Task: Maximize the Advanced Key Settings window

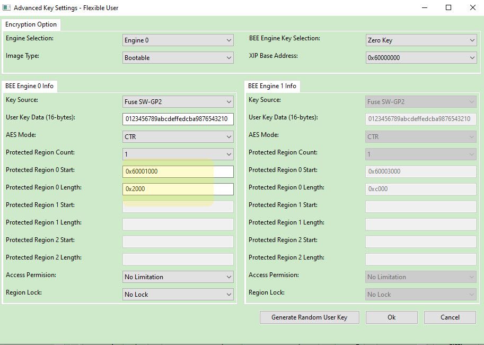Action: [x=448, y=8]
